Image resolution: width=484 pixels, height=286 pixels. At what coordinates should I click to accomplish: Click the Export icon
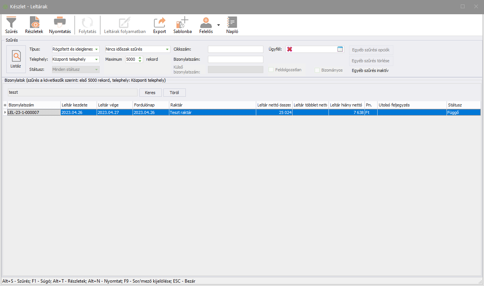(160, 23)
